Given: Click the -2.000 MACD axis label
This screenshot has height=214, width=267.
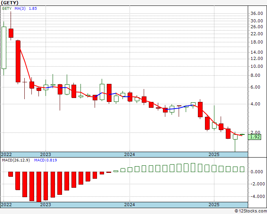Looking at the screenshot, I should pyautogui.click(x=258, y=184).
